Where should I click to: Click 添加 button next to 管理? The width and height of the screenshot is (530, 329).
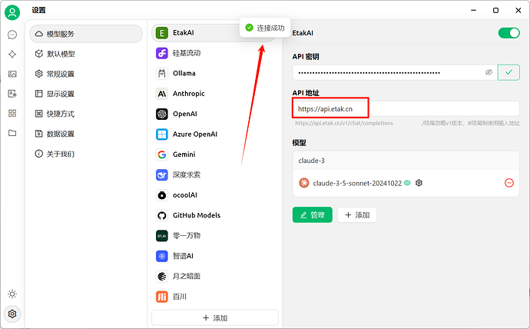pos(357,214)
